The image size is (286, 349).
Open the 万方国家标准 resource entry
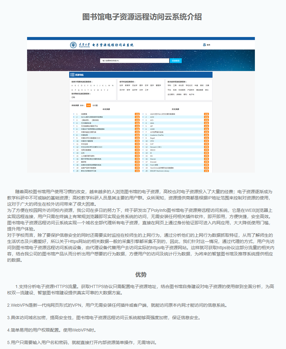coord(86,123)
